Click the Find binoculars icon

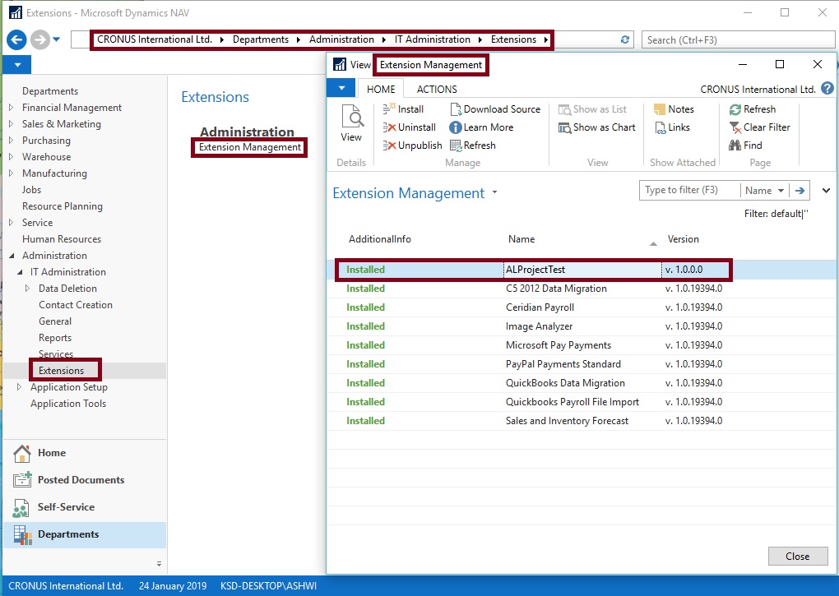pos(735,146)
